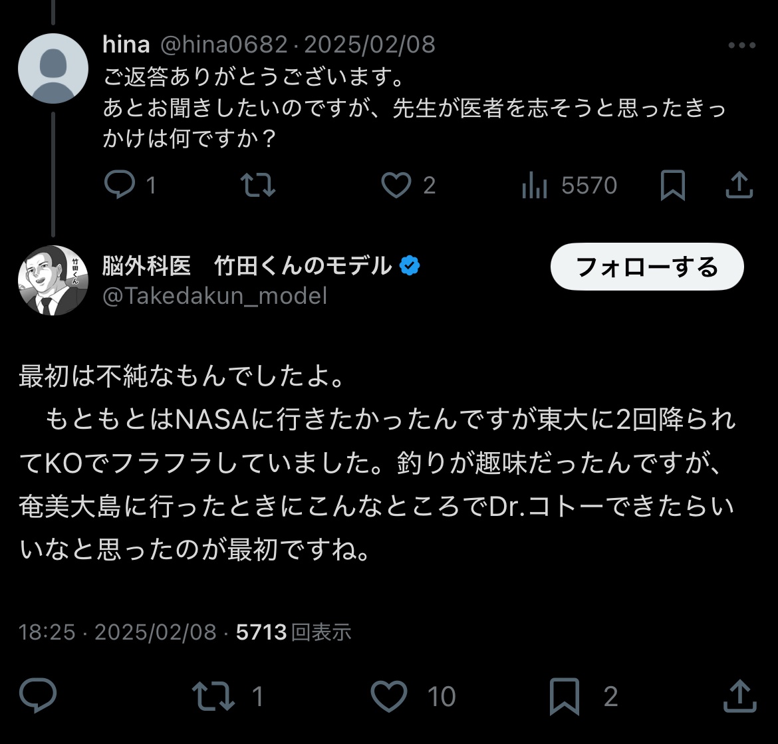Screen dimensions: 778x744
Task: Open more options menu on hina's tweet
Action: point(742,45)
